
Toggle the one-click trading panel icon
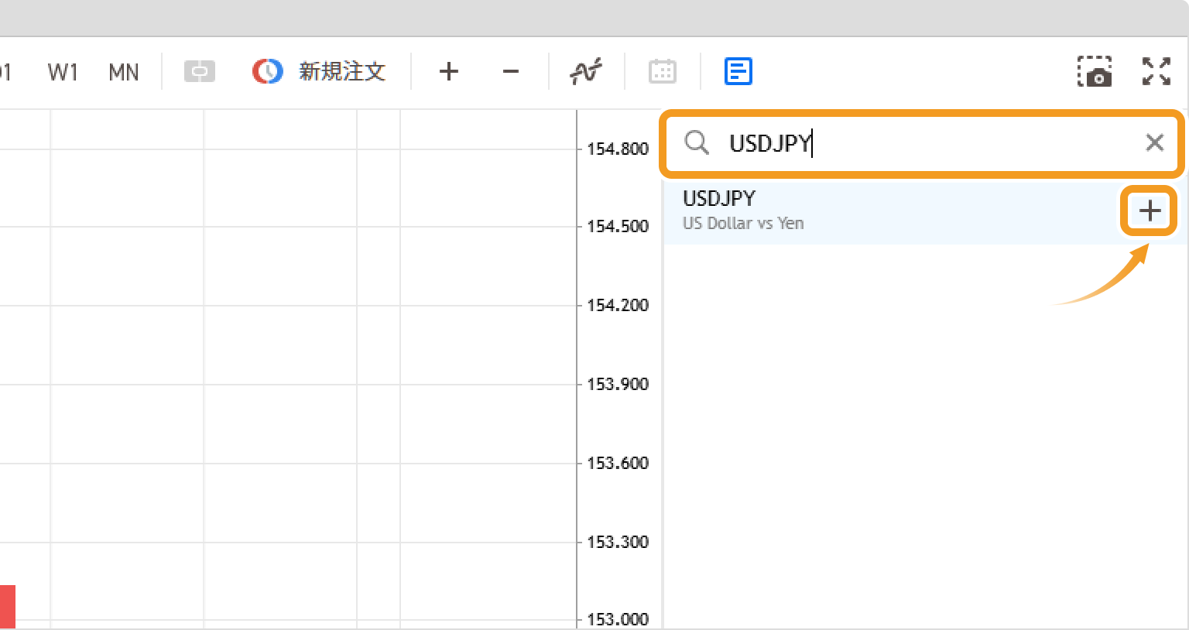pyautogui.click(x=200, y=72)
